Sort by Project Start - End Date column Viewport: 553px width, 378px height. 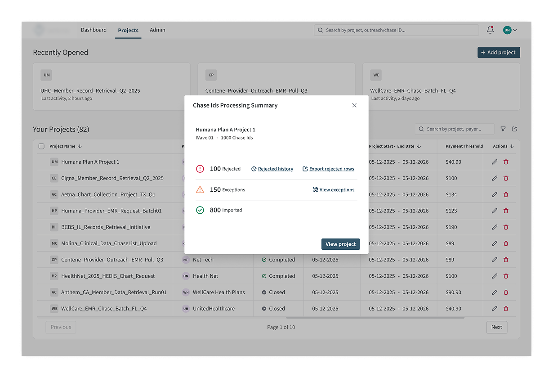(x=419, y=146)
